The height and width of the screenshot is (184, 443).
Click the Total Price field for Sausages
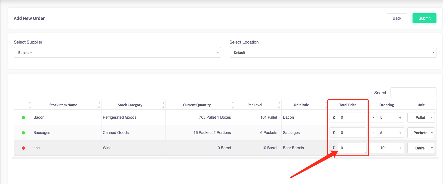[x=352, y=133]
